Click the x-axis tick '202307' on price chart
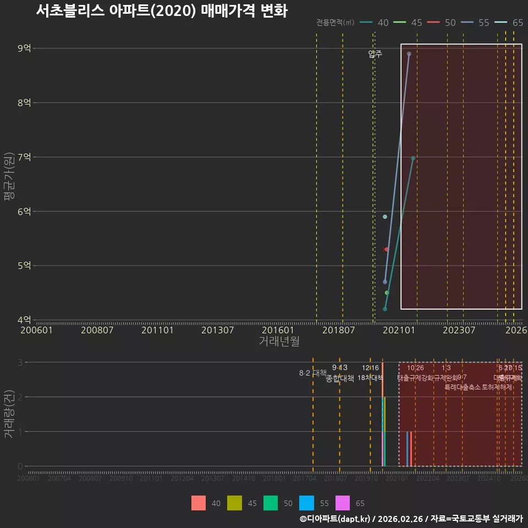The width and height of the screenshot is (528, 528). tap(459, 330)
